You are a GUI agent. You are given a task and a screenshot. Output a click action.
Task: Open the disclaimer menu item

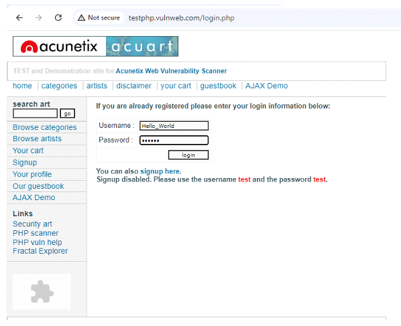133,86
